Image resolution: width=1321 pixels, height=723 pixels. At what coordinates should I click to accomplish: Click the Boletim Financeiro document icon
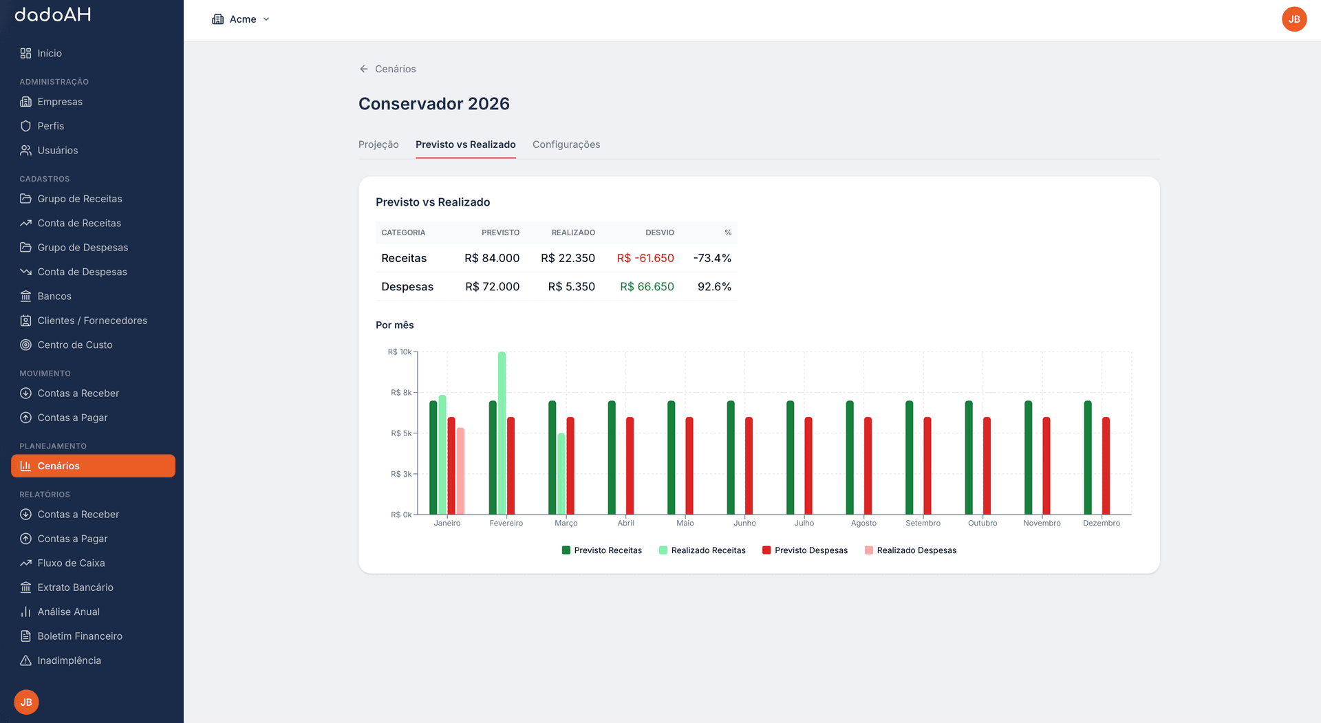(25, 636)
